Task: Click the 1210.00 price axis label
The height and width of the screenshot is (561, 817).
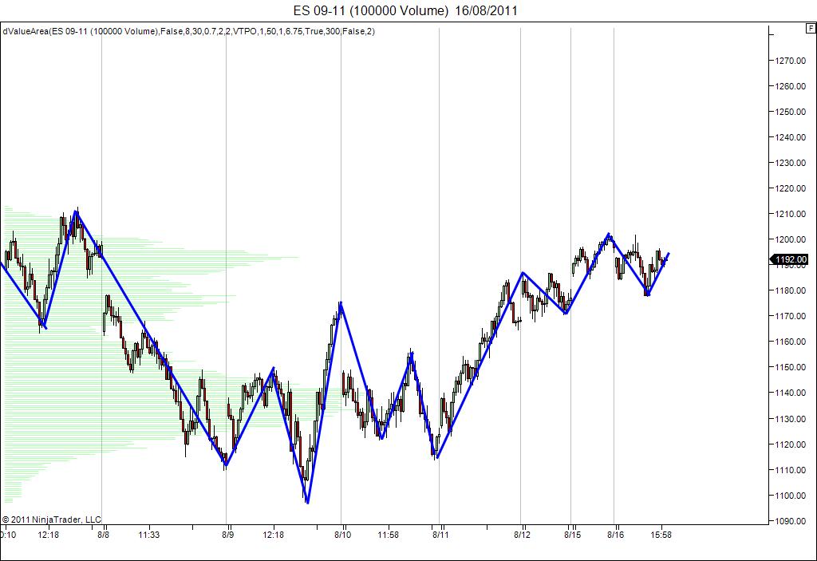Action: pos(790,214)
